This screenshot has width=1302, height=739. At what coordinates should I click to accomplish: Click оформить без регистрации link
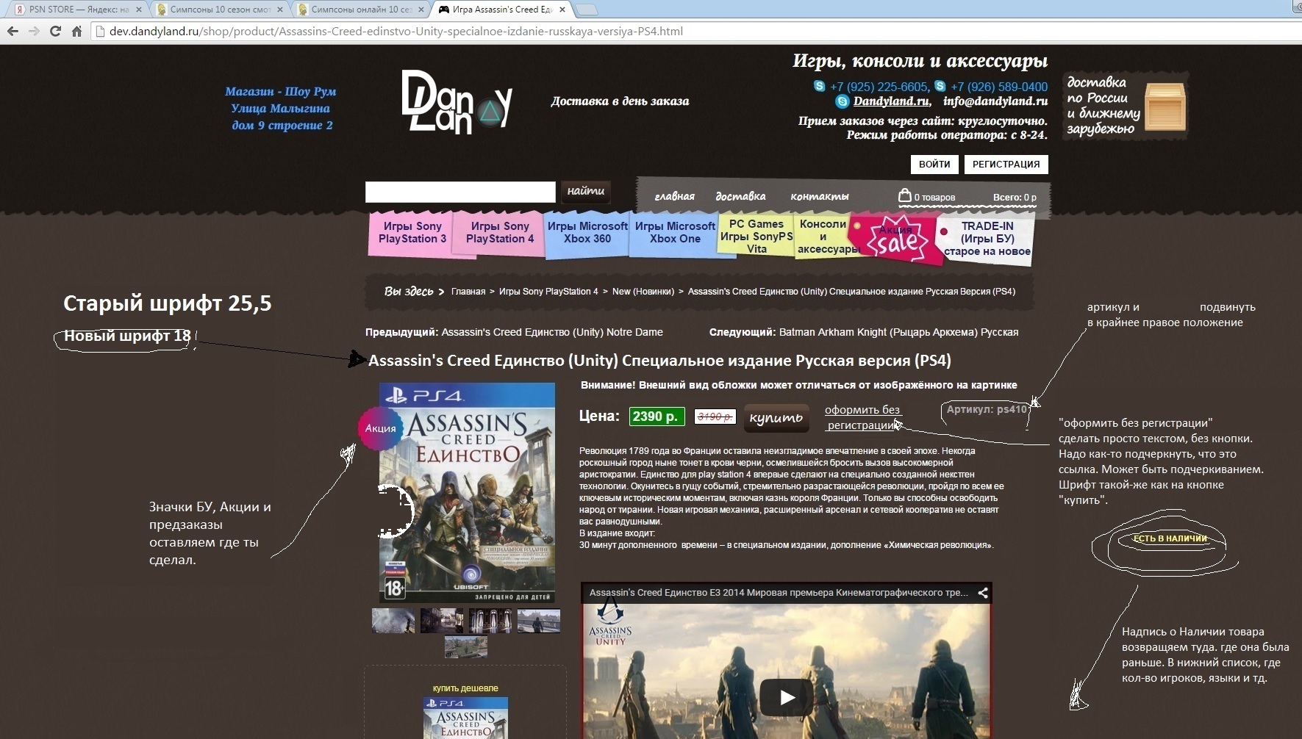tap(862, 417)
